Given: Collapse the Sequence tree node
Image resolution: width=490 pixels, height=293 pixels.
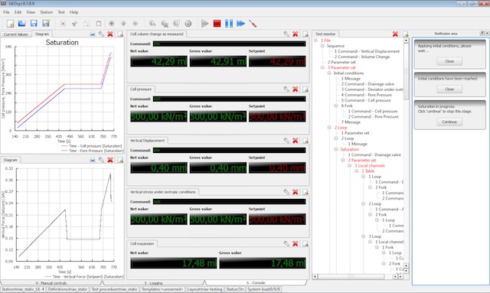Looking at the screenshot, I should pyautogui.click(x=322, y=46).
